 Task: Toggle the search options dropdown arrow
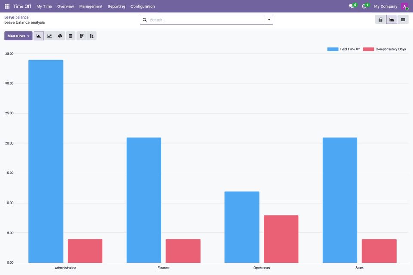coord(269,20)
